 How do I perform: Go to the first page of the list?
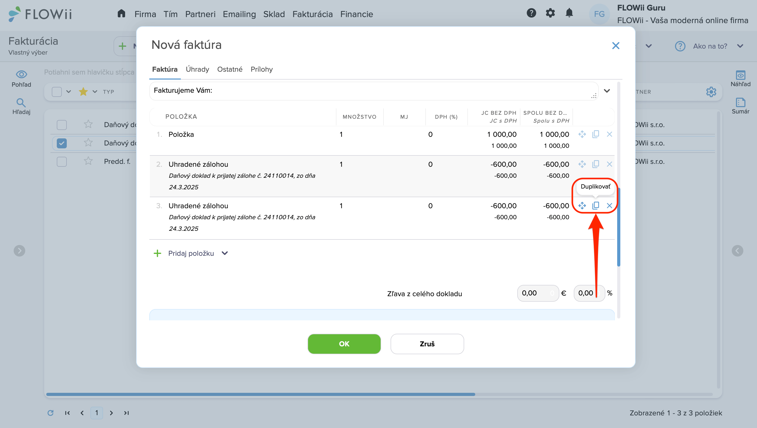coord(67,413)
